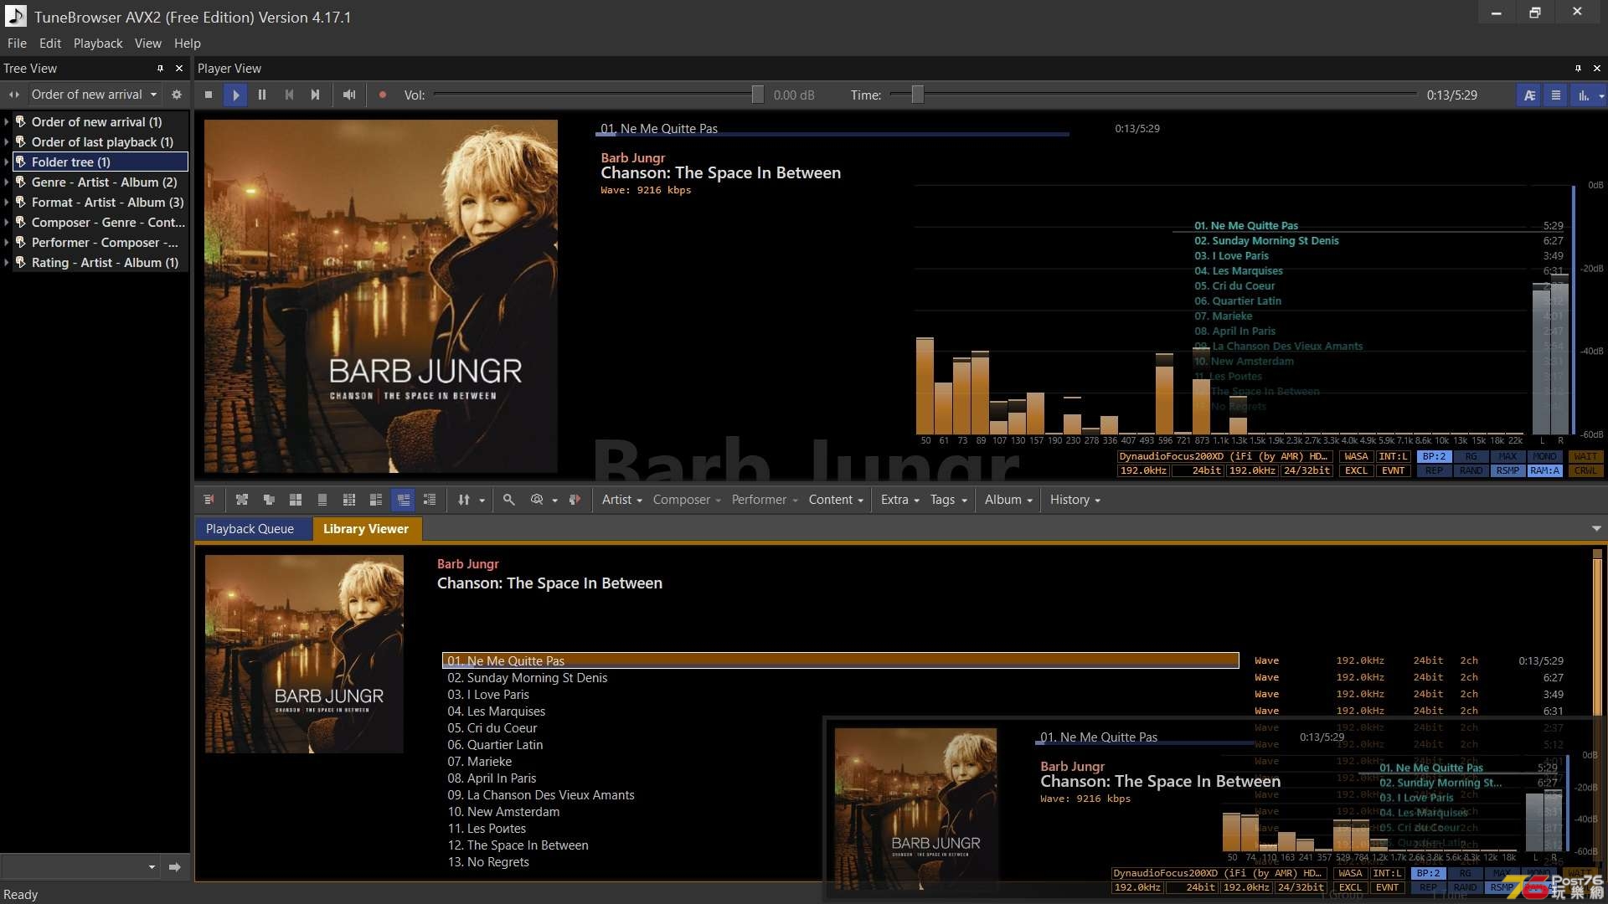Screen dimensions: 1608x904
Task: Click the stop button in transport bar
Action: pyautogui.click(x=209, y=95)
